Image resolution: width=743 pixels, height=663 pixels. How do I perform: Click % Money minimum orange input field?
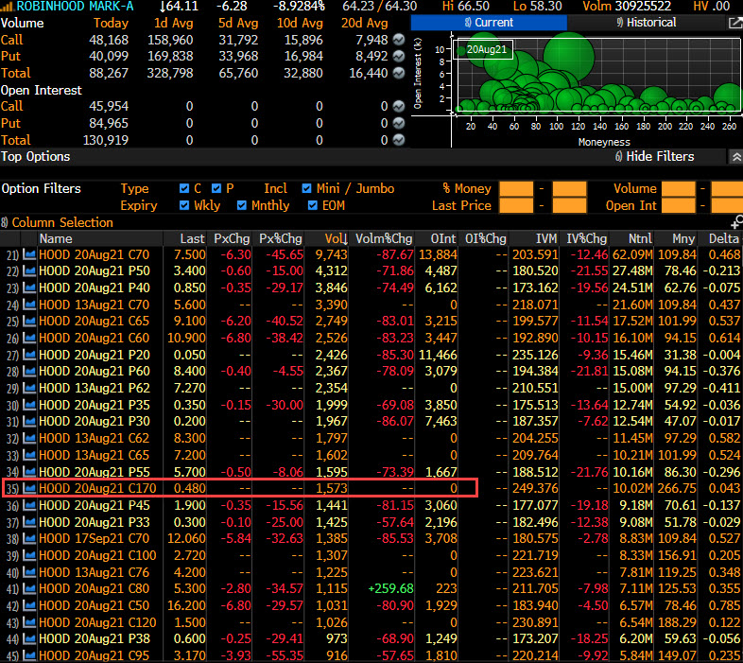pyautogui.click(x=516, y=188)
